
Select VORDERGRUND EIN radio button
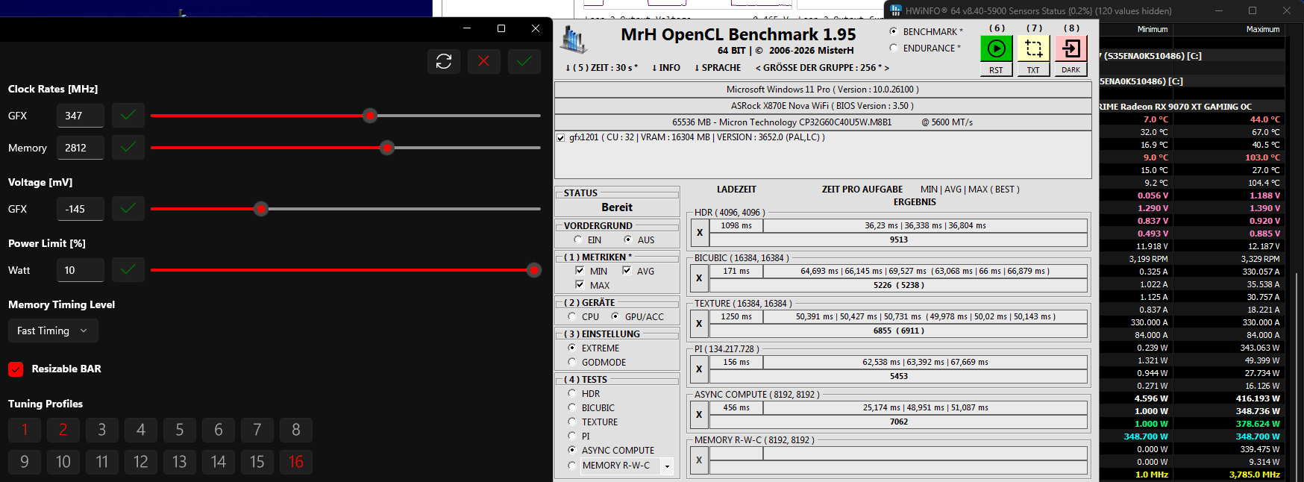[578, 240]
